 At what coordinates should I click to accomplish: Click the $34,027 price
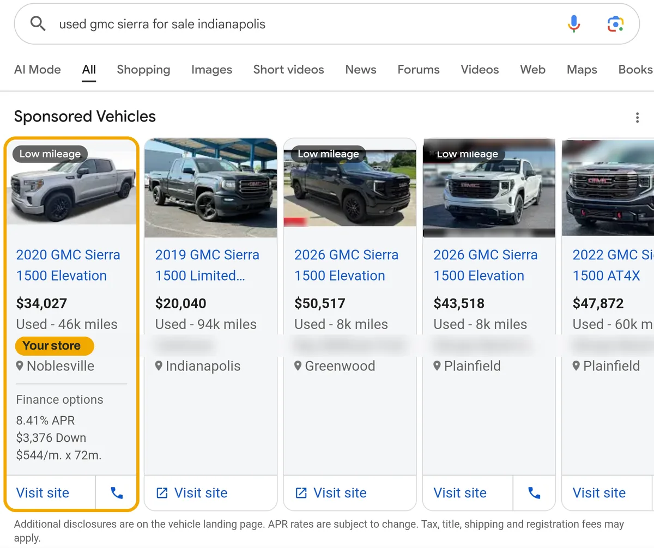[x=41, y=303]
